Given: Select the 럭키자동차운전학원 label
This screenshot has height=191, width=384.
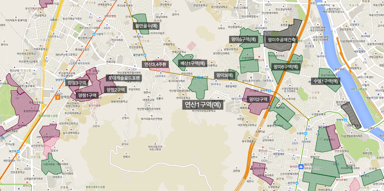Looking at the screenshot, I should coord(151,119).
